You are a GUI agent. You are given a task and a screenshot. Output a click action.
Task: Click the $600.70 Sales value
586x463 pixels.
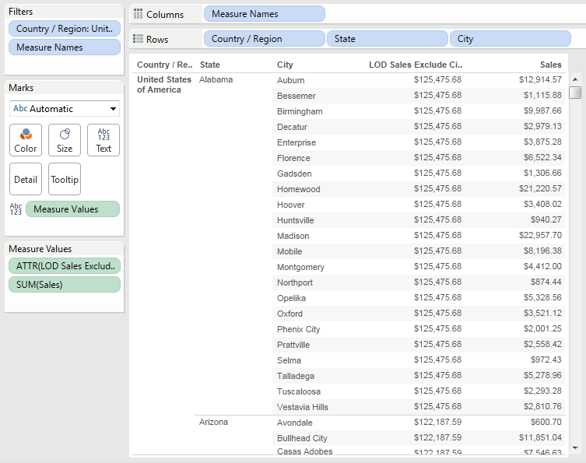546,422
